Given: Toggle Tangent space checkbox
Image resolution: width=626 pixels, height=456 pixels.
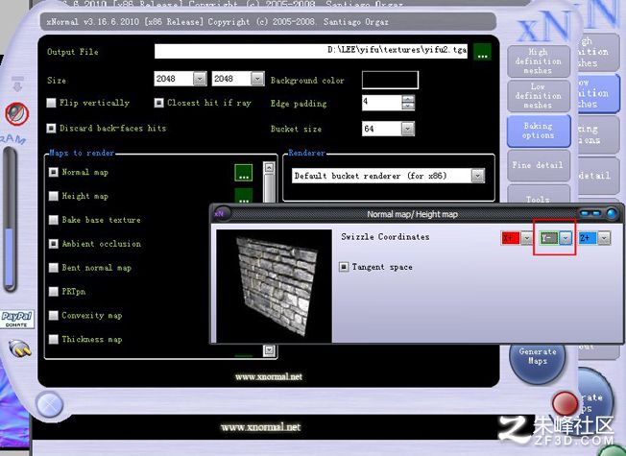Looking at the screenshot, I should (x=344, y=267).
